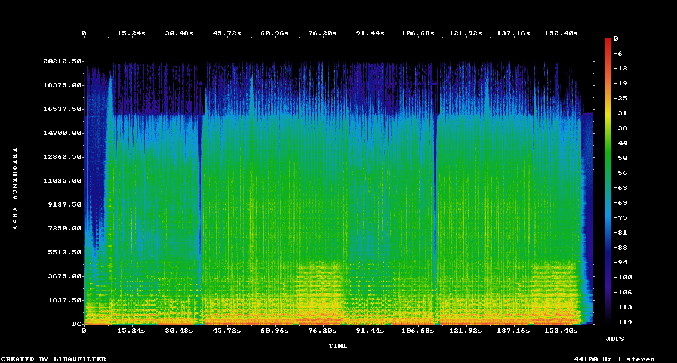677x363 pixels.
Task: Click the 45.72s marker on the top axis
Action: [226, 33]
